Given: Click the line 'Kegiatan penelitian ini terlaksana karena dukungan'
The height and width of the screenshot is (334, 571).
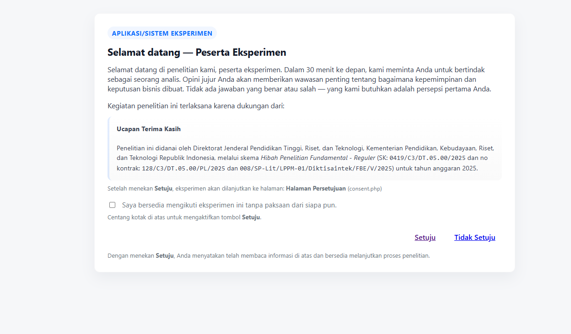Looking at the screenshot, I should click(196, 106).
